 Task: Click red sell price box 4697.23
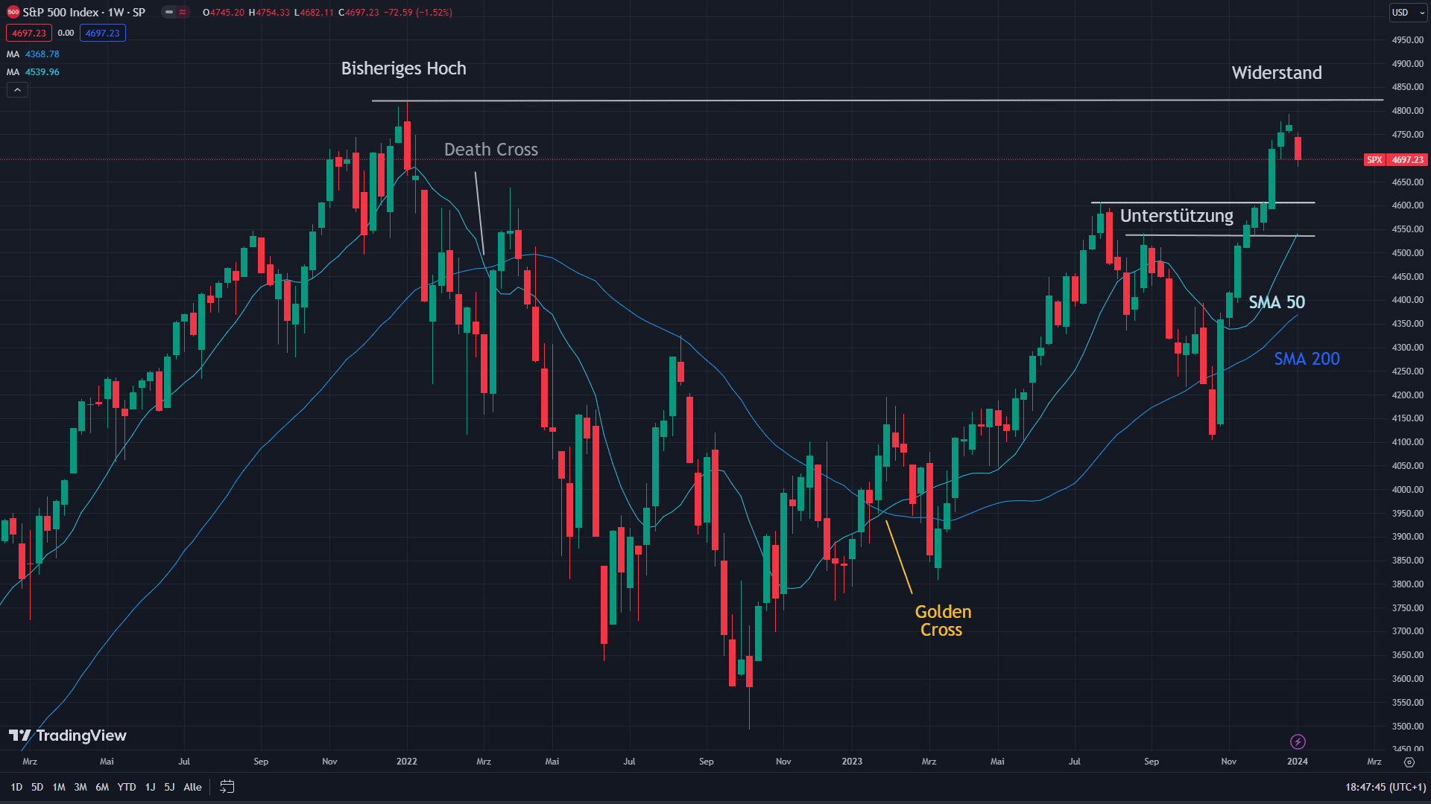29,33
